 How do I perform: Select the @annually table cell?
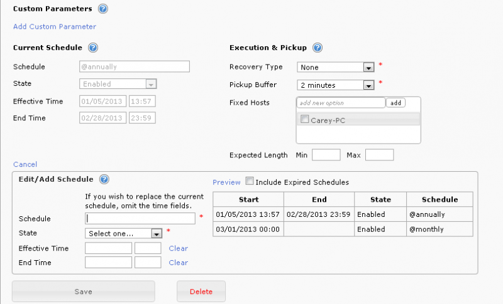[x=439, y=214]
